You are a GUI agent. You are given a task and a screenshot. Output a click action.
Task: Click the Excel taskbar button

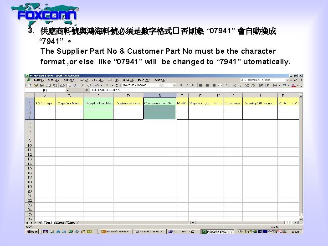click(x=218, y=231)
